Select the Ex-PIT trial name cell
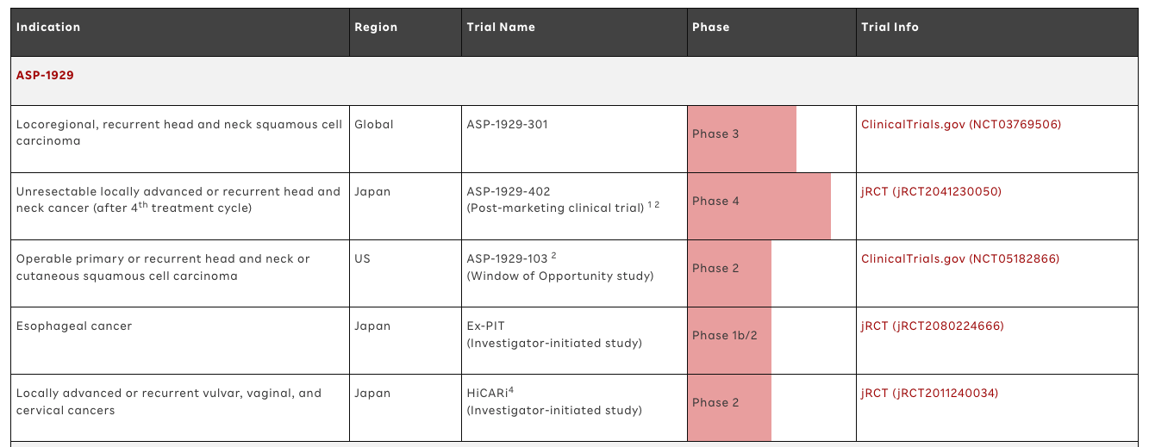The height and width of the screenshot is (447, 1149). tap(487, 326)
